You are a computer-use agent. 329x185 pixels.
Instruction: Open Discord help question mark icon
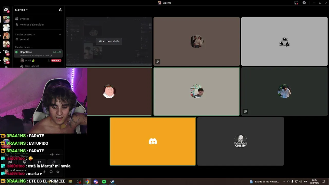click(304, 3)
